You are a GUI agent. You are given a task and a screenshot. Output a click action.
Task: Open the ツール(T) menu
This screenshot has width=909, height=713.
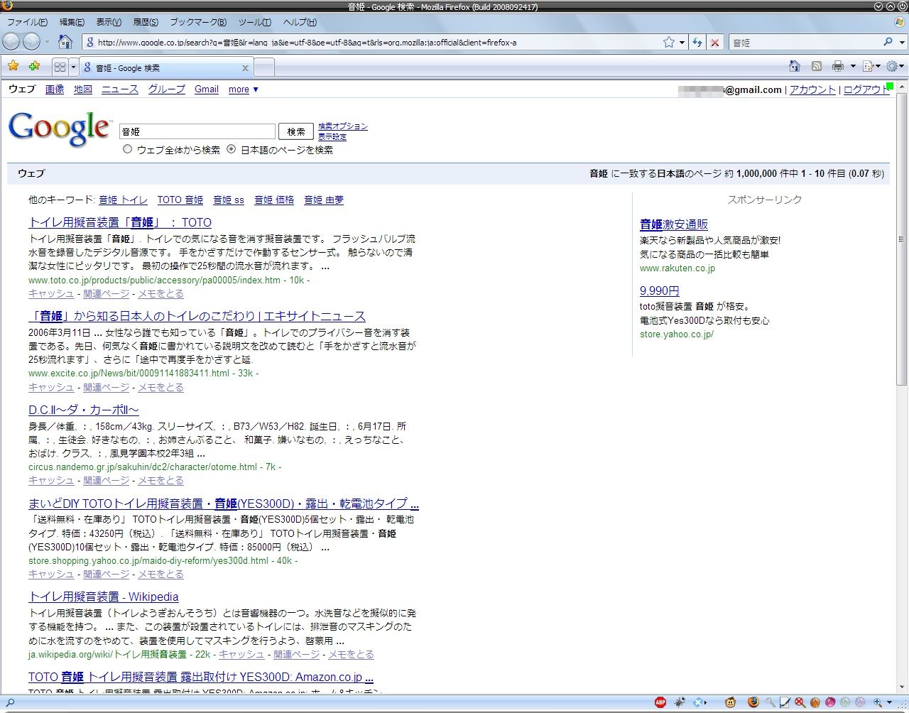coord(255,22)
